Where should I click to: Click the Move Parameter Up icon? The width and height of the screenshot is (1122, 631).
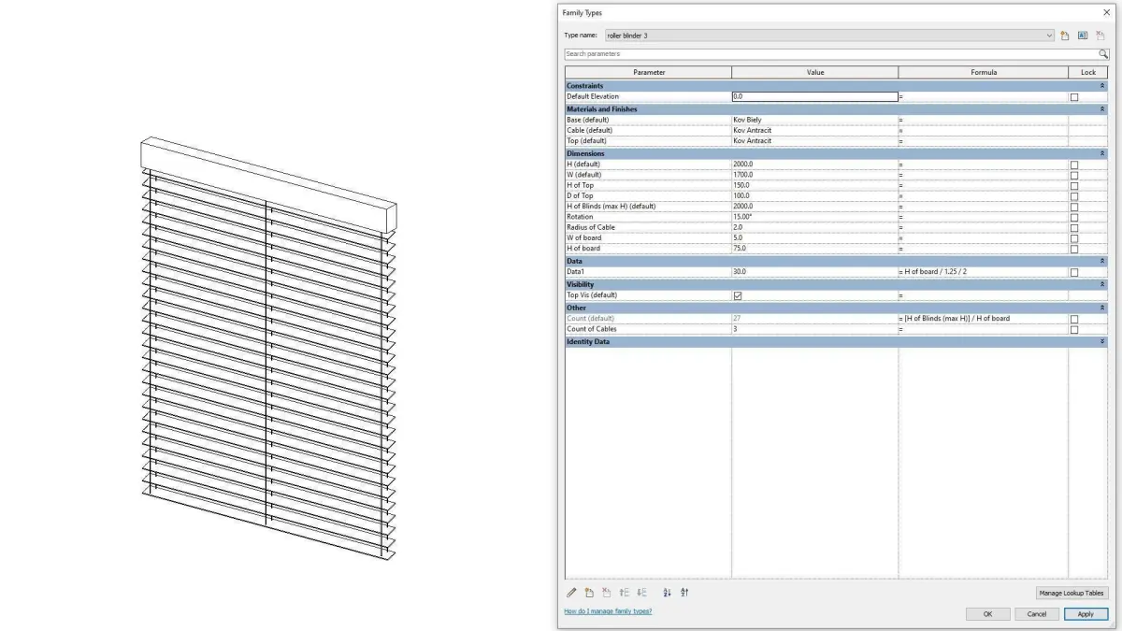pos(624,593)
